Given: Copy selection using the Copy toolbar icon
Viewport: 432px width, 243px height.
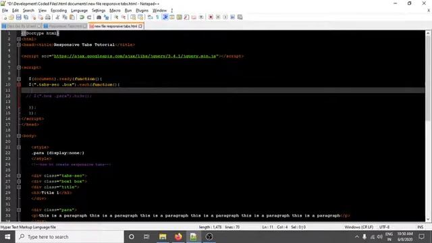Looking at the screenshot, I should tap(65, 18).
